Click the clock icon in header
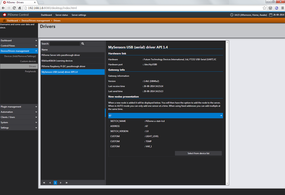The height and width of the screenshot is (195, 285). pos(232,15)
